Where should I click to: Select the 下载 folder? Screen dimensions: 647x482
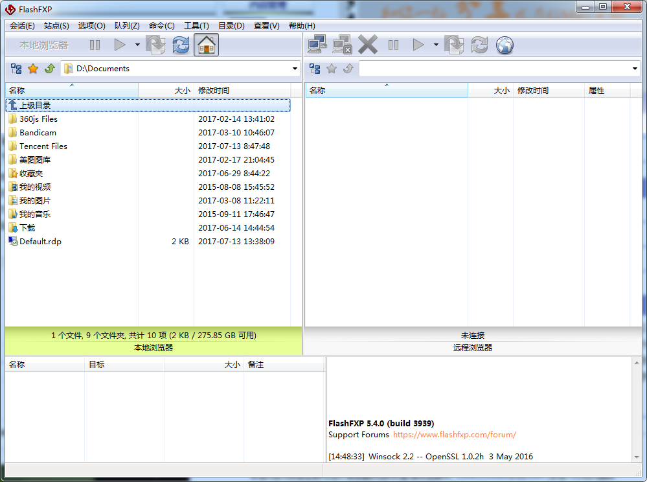click(x=148, y=228)
